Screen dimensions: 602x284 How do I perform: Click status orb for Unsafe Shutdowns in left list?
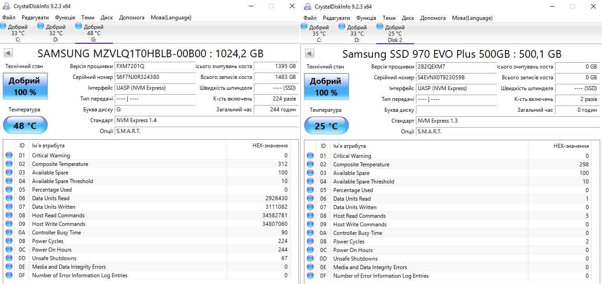(9, 258)
